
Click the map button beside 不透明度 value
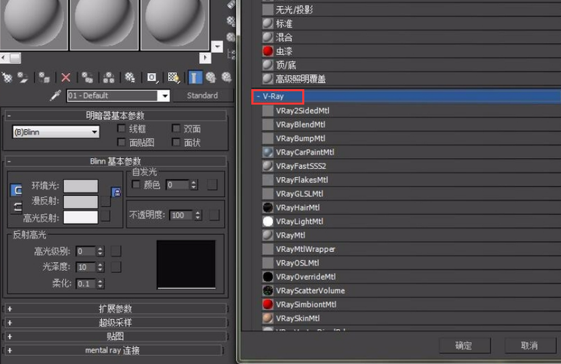click(x=214, y=215)
